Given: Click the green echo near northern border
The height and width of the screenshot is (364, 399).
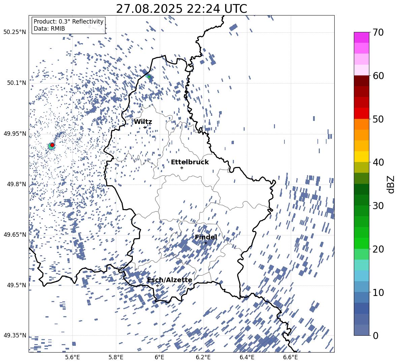Looking at the screenshot, I should click(149, 76).
